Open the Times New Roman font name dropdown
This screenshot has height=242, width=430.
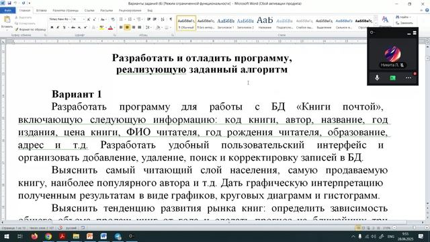[x=69, y=19]
